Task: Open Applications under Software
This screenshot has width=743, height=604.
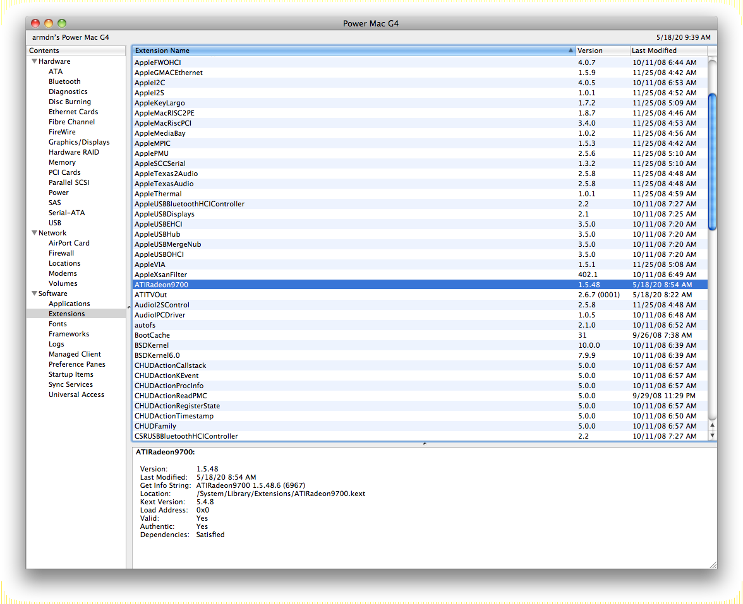Action: [x=69, y=304]
